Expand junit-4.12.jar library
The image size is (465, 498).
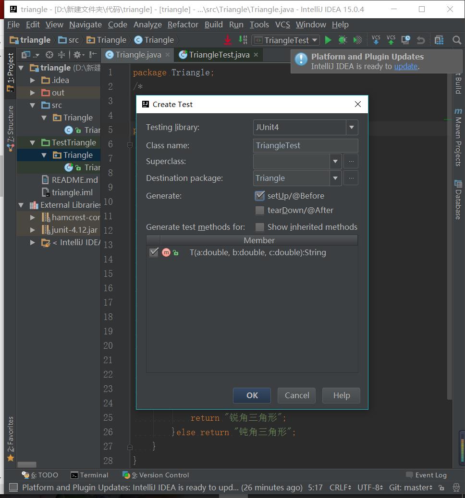[x=33, y=230]
